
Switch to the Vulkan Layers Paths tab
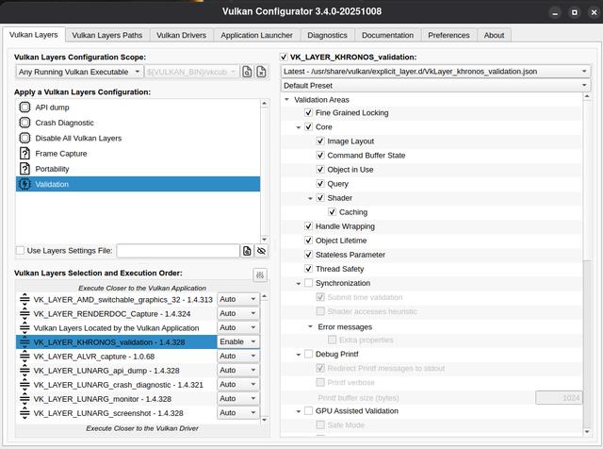click(107, 35)
